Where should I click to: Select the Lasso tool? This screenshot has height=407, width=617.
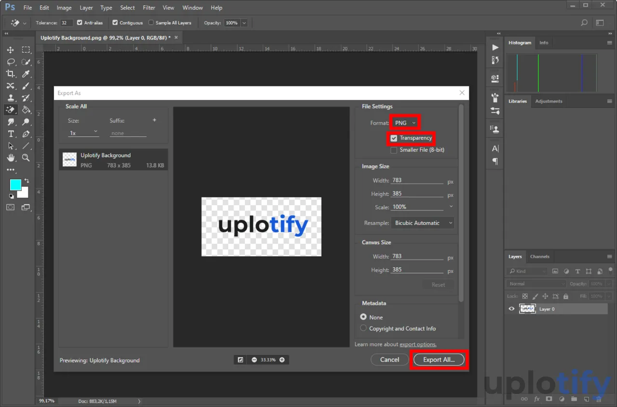pyautogui.click(x=11, y=62)
